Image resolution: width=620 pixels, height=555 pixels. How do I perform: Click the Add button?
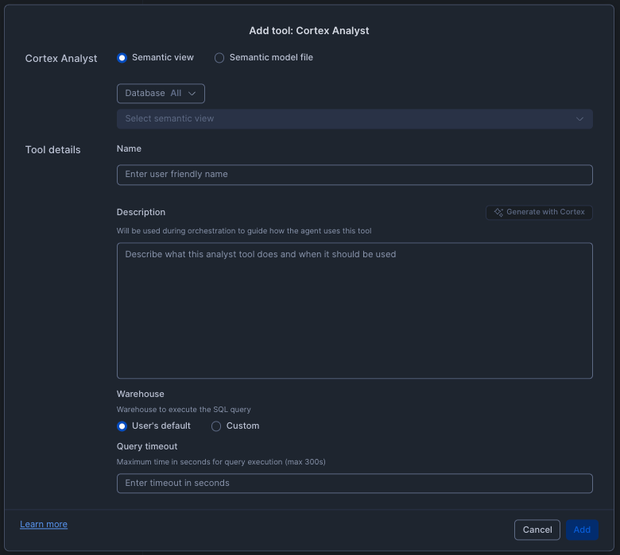[x=582, y=530]
